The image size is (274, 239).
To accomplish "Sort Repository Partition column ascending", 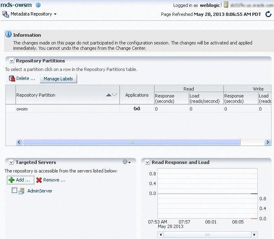I will (108, 95).
